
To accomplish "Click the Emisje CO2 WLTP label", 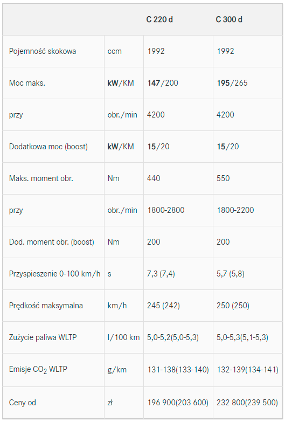I will (x=38, y=370).
